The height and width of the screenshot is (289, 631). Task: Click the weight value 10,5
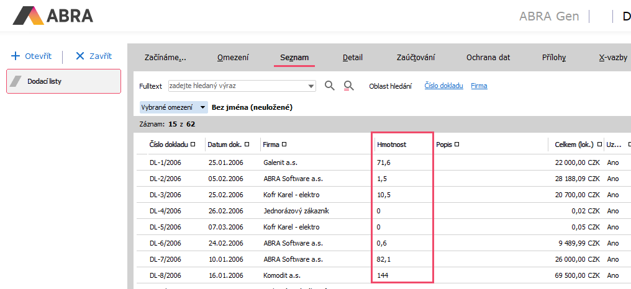coord(384,195)
